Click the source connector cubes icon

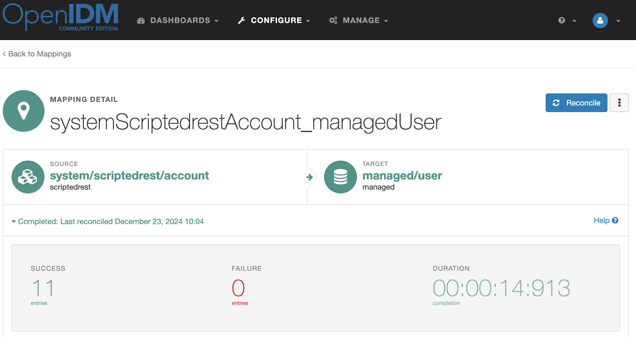(x=28, y=177)
